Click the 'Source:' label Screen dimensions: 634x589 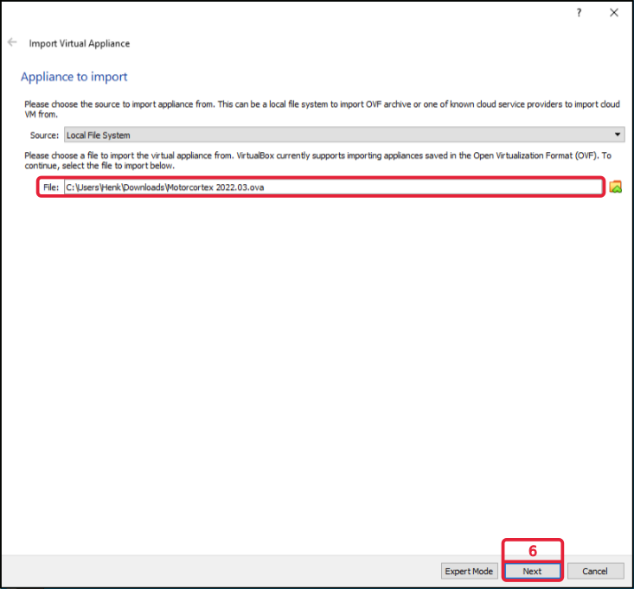tap(44, 136)
